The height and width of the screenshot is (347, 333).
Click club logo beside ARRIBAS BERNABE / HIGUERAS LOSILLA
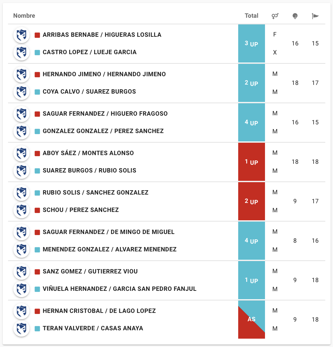[21, 35]
